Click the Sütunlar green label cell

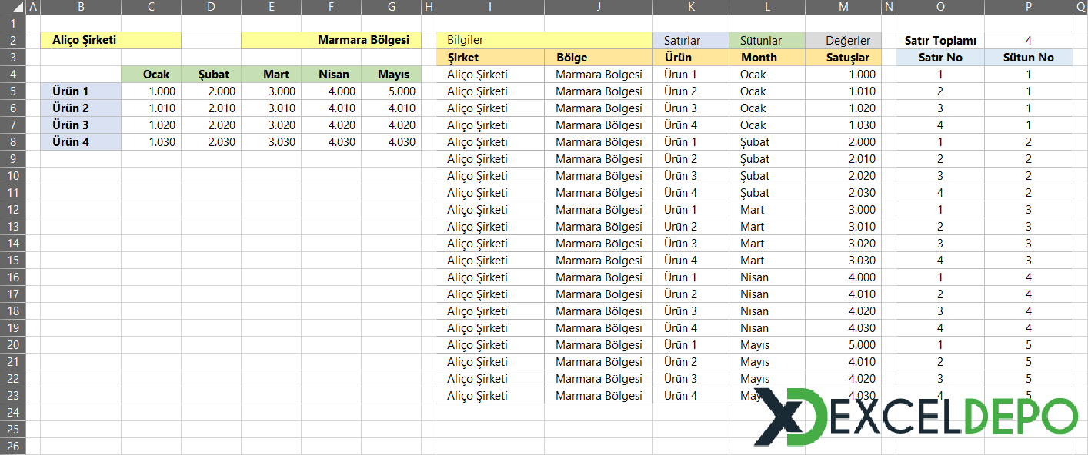pyautogui.click(x=766, y=40)
